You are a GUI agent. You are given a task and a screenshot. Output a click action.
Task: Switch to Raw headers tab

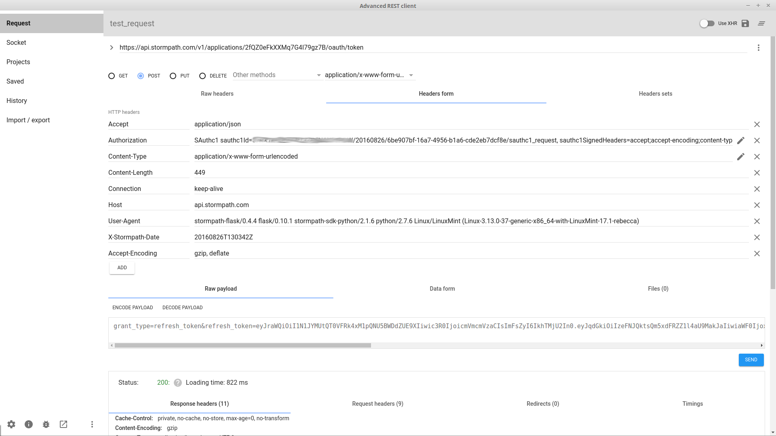coord(217,94)
